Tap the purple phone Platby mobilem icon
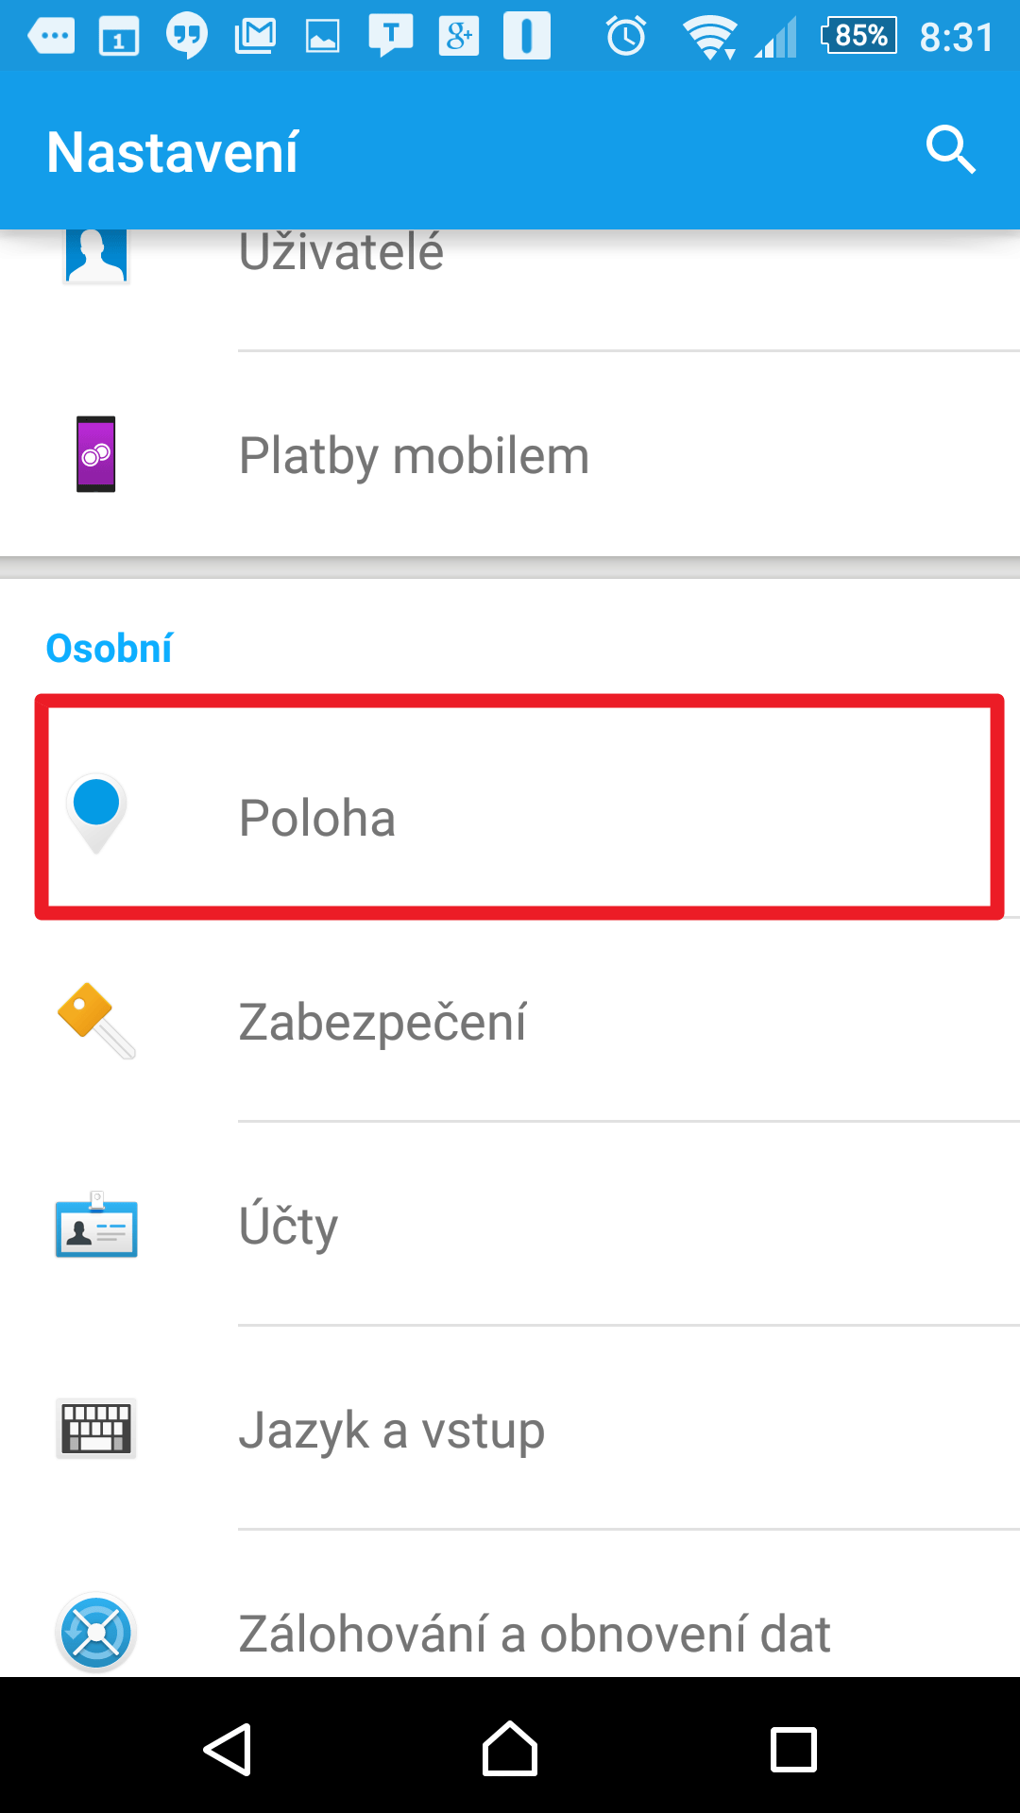 pyautogui.click(x=96, y=454)
